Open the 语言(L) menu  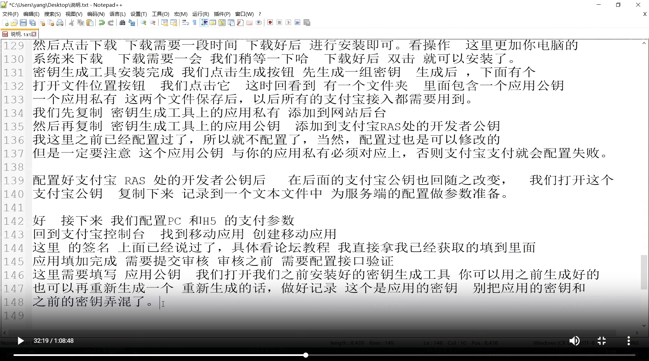pos(117,14)
